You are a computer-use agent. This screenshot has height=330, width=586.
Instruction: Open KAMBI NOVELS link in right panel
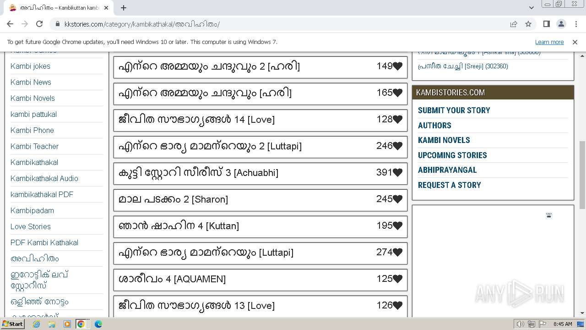click(x=444, y=140)
